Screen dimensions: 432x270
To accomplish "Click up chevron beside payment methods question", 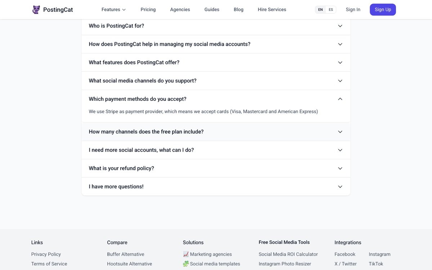I will pos(340,99).
